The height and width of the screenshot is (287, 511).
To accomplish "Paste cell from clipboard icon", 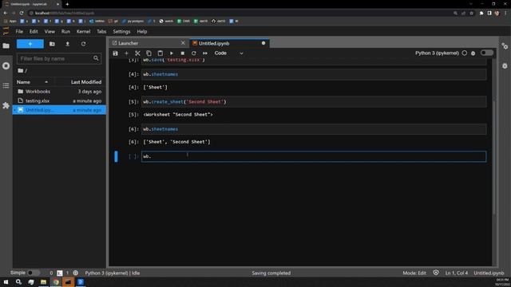I will 160,53.
